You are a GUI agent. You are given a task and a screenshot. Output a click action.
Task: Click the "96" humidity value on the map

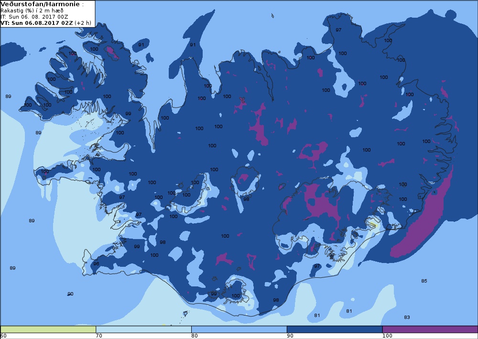(97, 264)
